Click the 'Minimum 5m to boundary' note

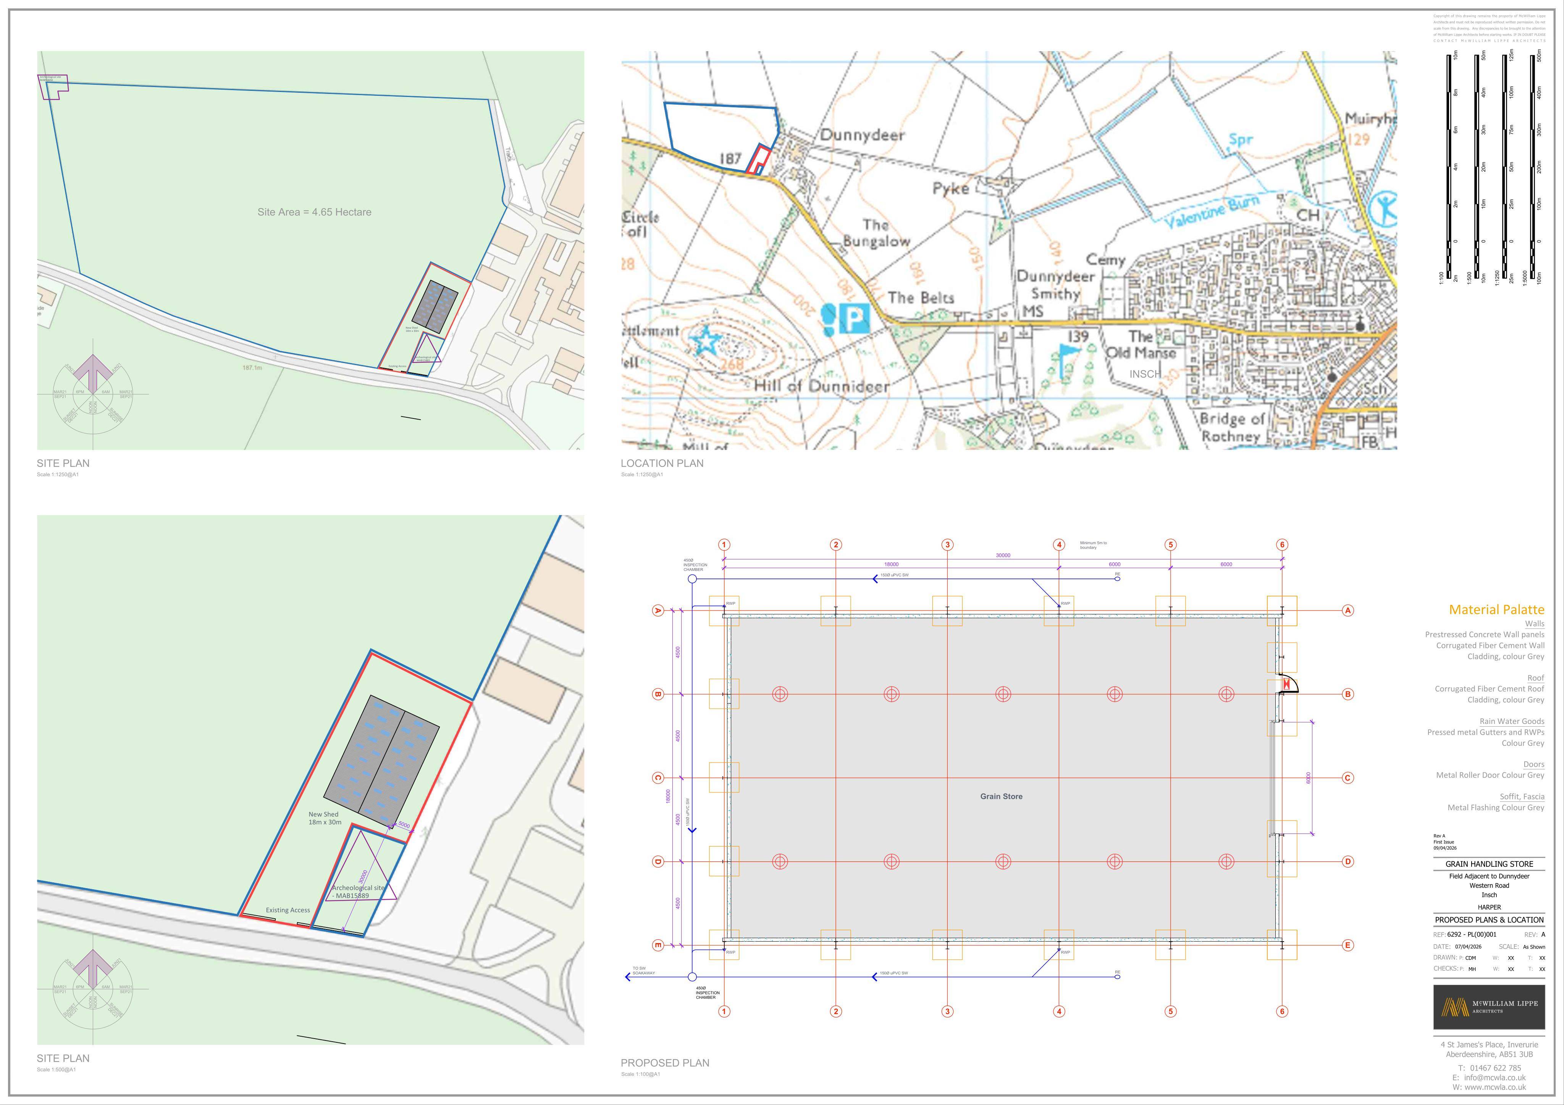[x=1093, y=546]
